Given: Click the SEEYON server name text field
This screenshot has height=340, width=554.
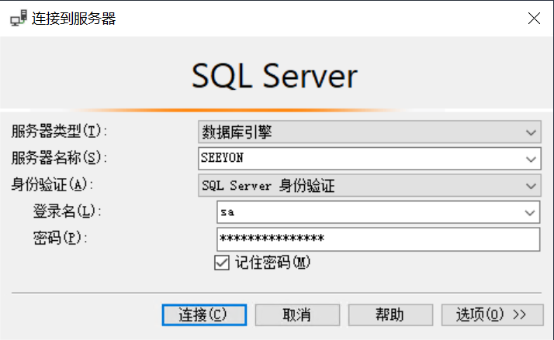Looking at the screenshot, I should 361,159.
